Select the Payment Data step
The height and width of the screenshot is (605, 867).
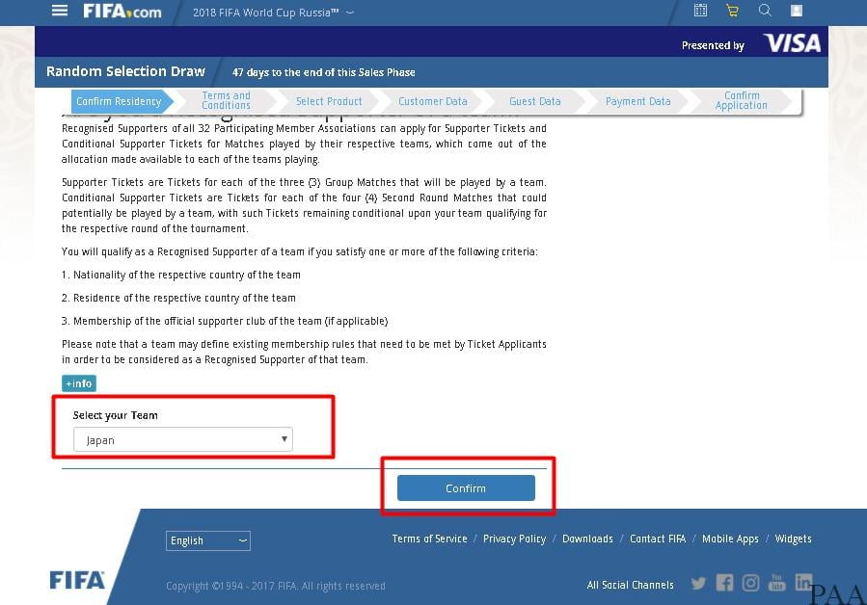pyautogui.click(x=637, y=102)
